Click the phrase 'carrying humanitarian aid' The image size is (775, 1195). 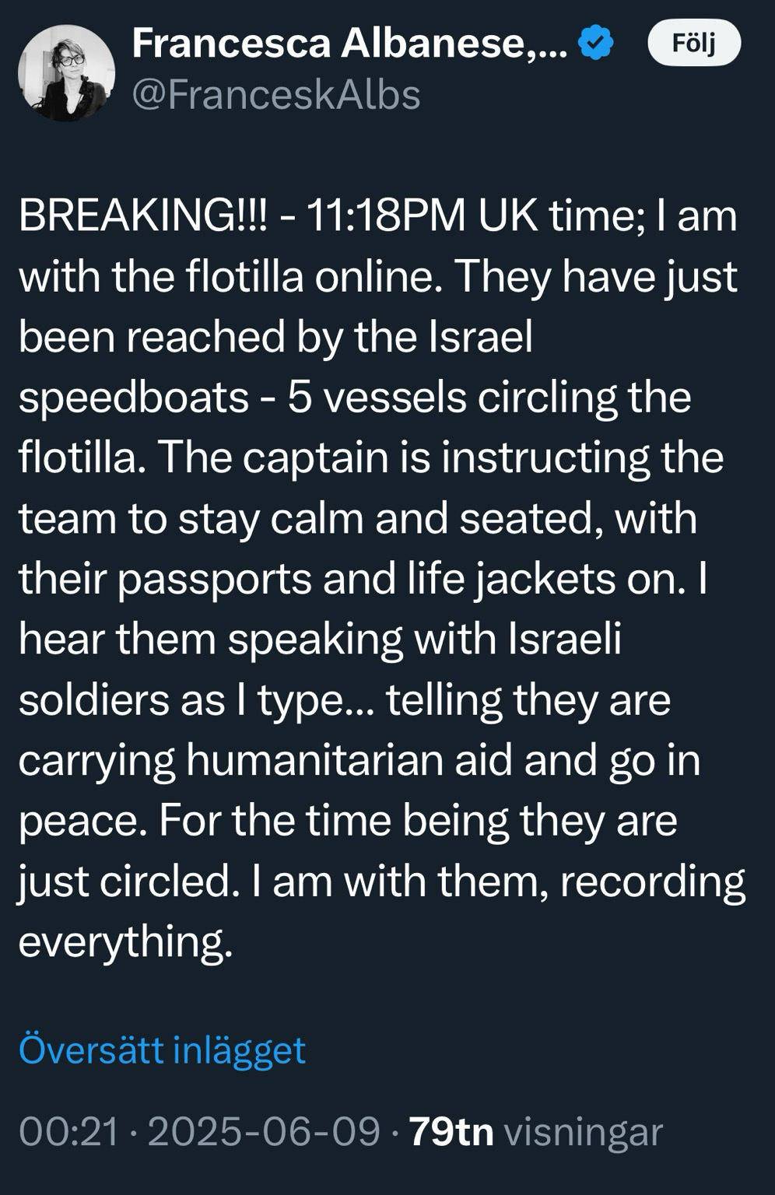pos(268,761)
